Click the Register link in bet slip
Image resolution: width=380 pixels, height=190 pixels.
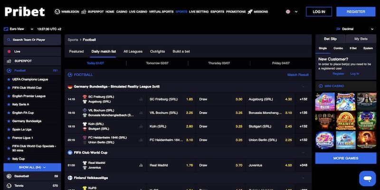(338, 74)
